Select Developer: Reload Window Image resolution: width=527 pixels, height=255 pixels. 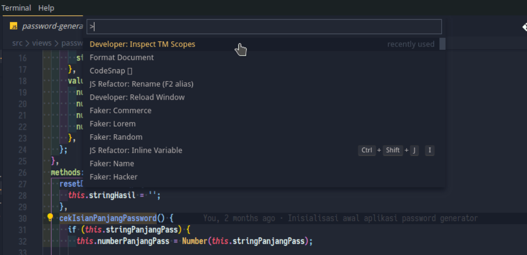pos(137,97)
